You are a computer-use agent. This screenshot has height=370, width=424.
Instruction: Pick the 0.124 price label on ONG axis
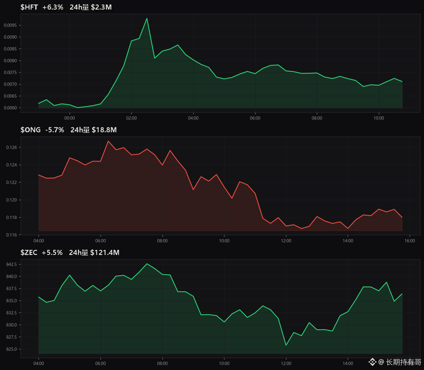click(12, 165)
